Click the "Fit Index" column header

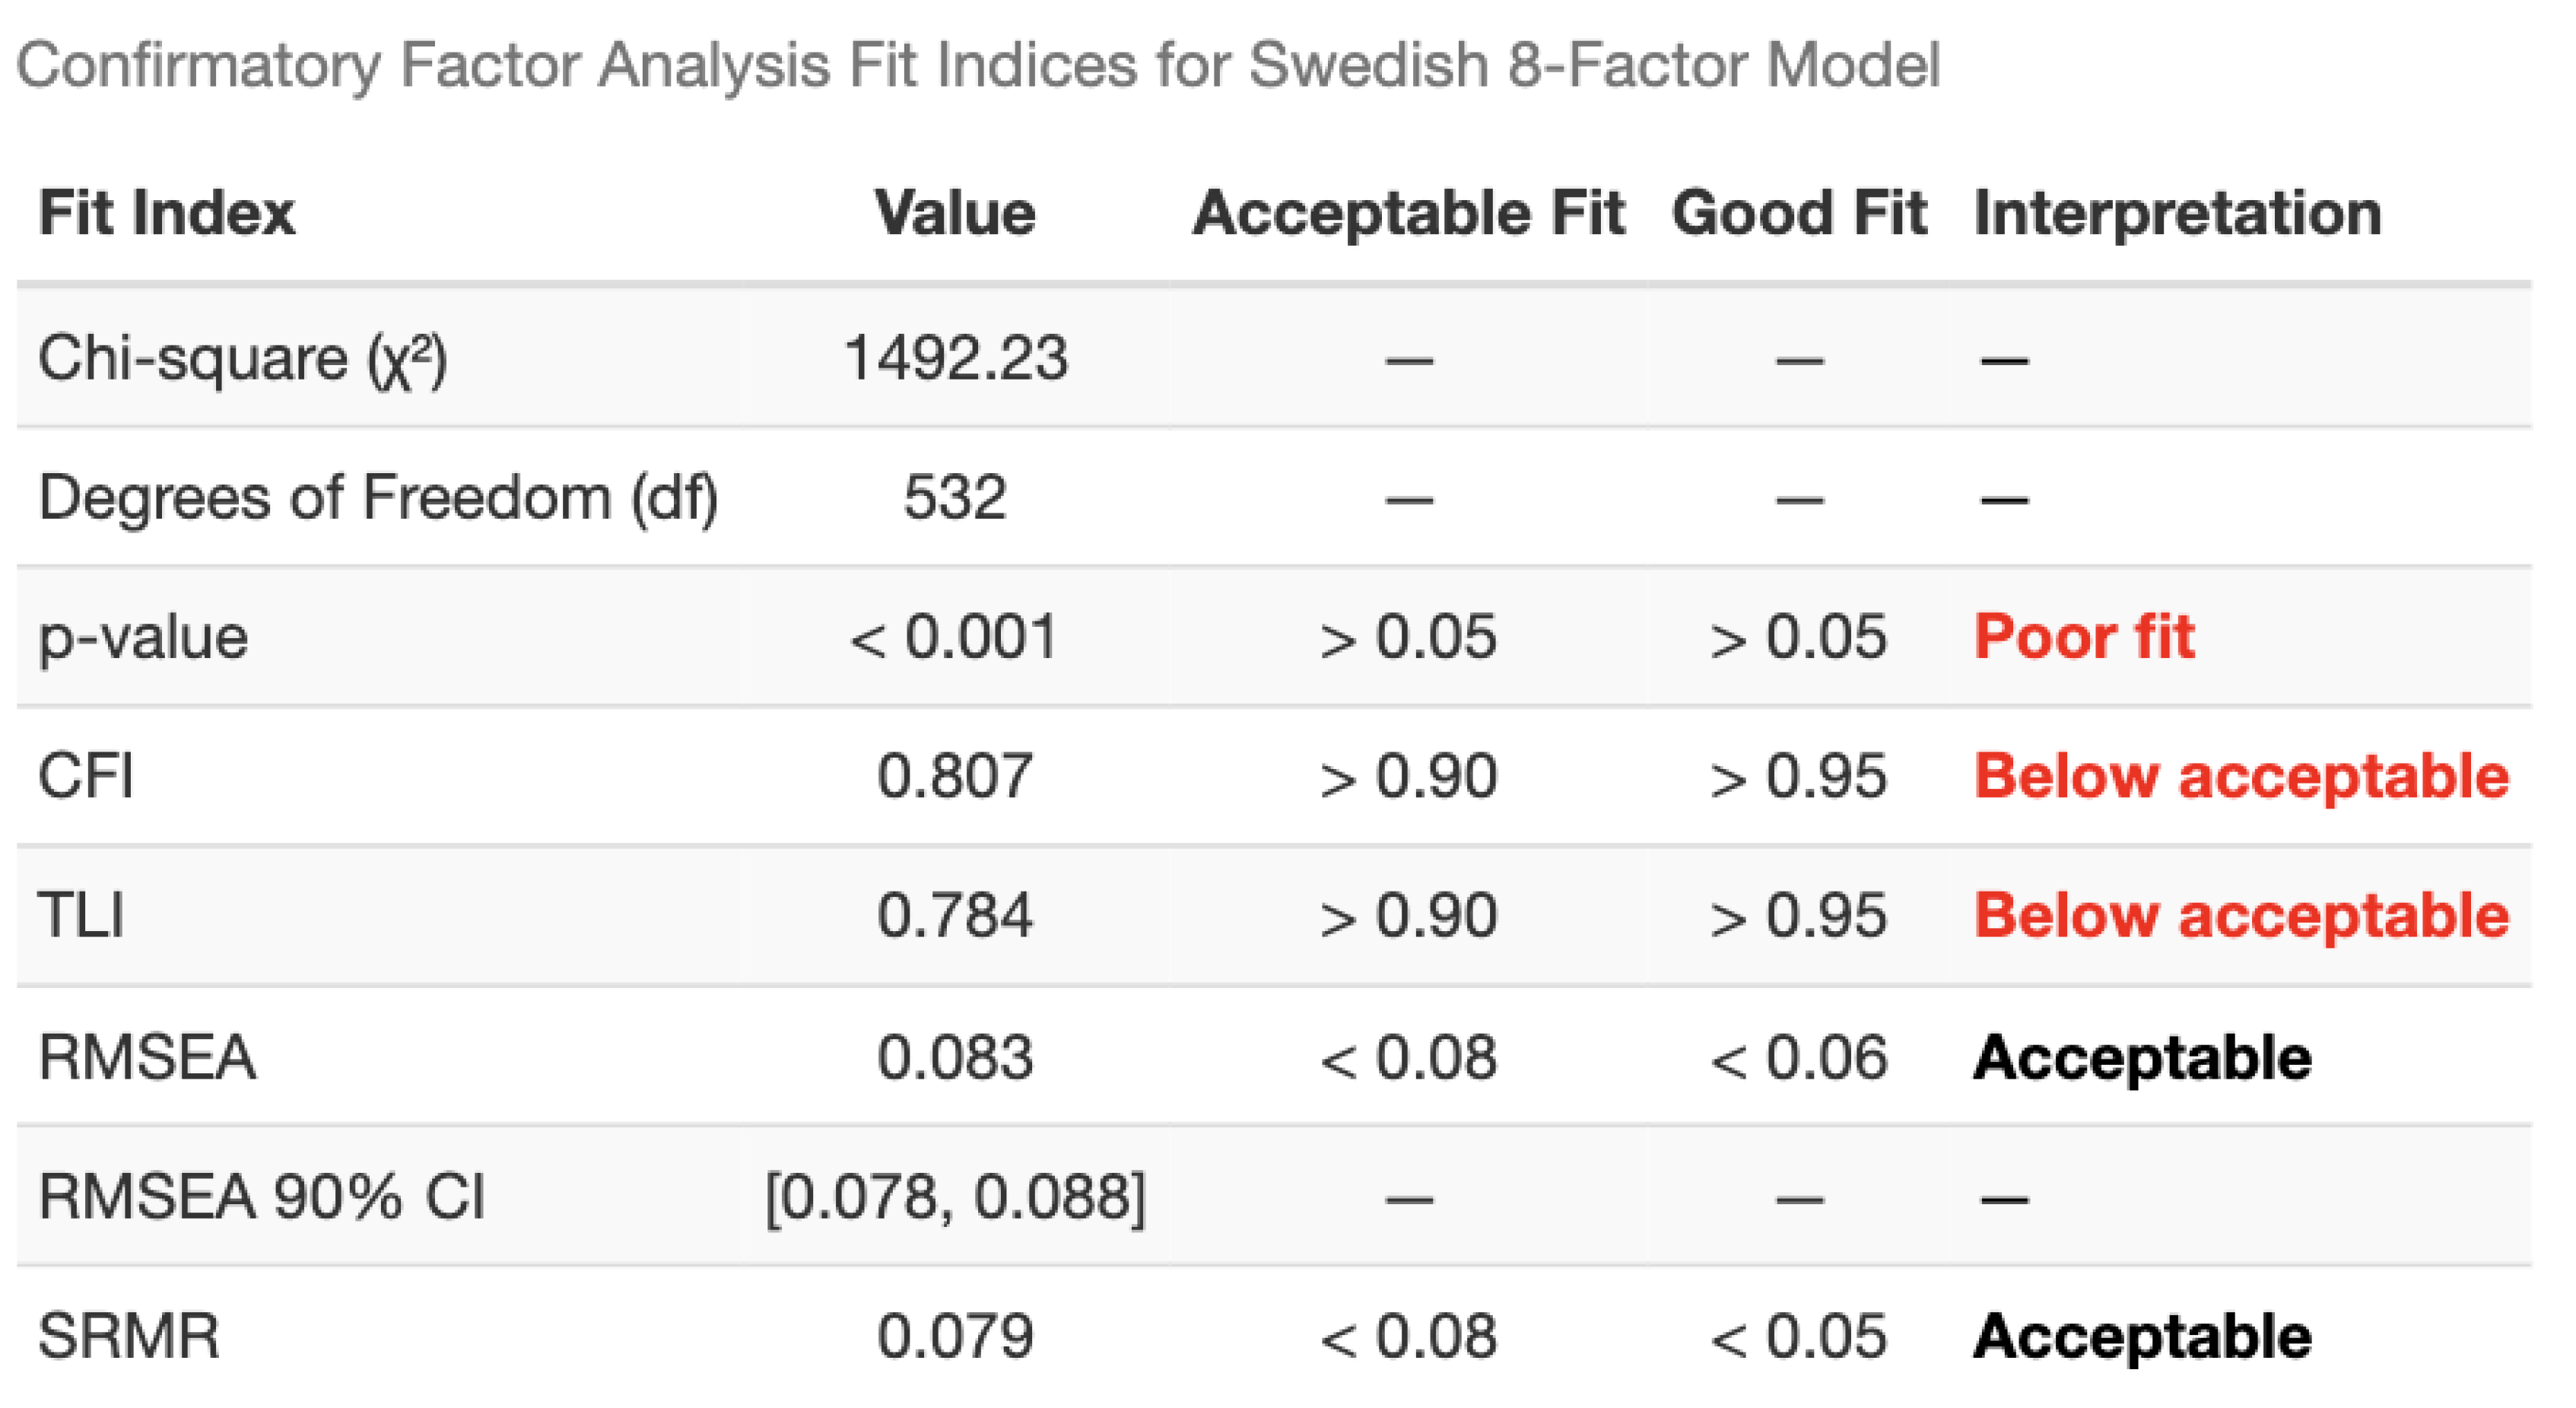(x=166, y=213)
